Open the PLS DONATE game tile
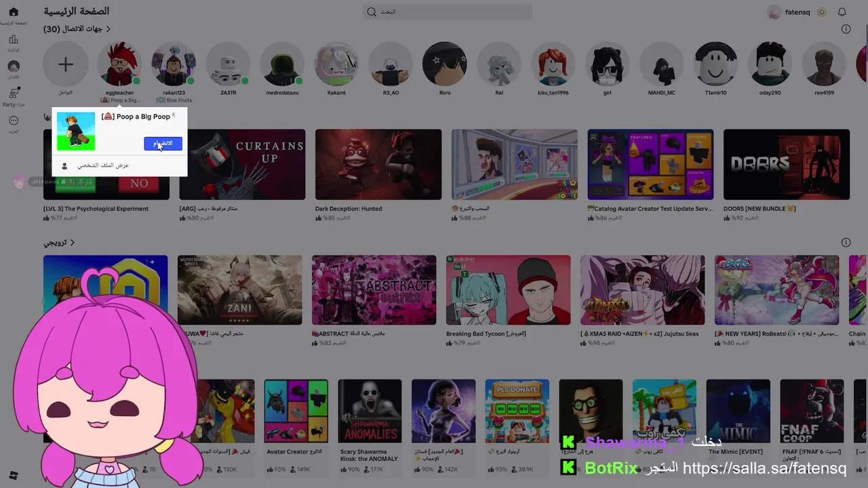 pos(517,411)
